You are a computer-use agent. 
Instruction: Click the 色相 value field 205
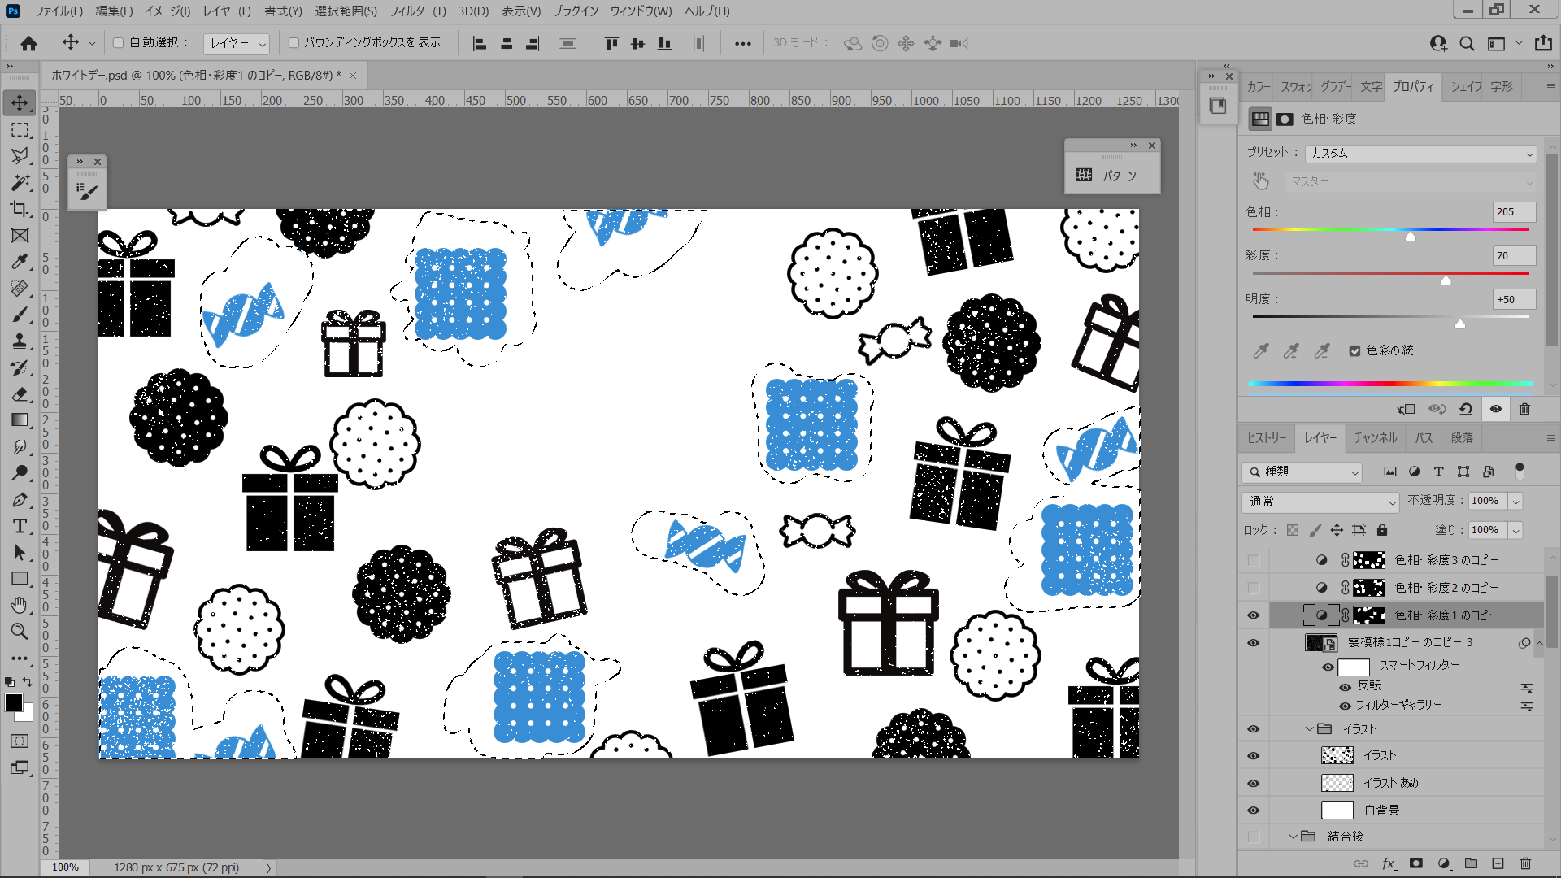[1514, 212]
